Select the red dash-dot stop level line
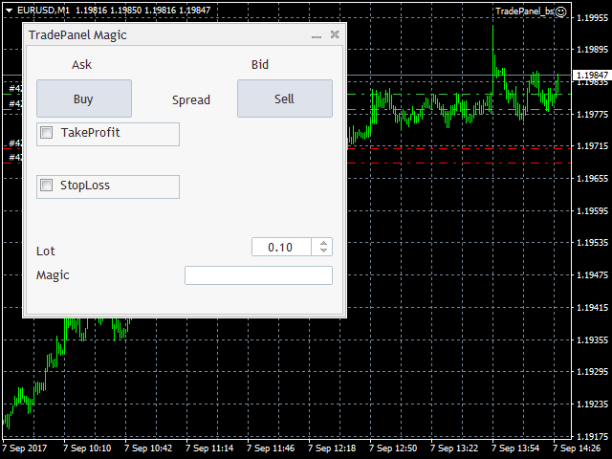This screenshot has width=612, height=459. [459, 164]
